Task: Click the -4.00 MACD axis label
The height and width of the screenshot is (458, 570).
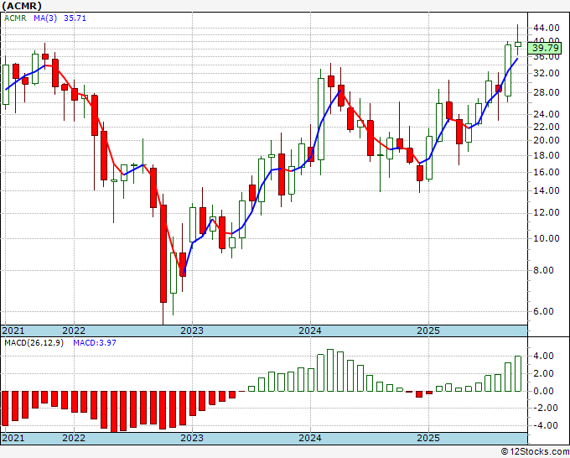Action: [546, 425]
